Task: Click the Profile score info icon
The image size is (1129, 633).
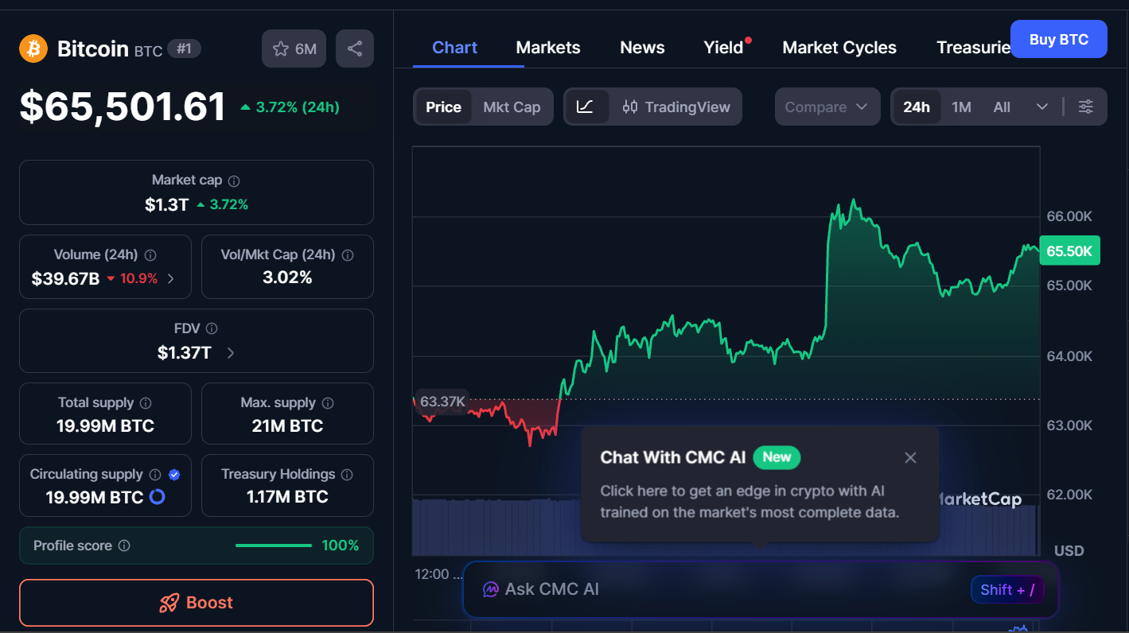Action: coord(124,546)
